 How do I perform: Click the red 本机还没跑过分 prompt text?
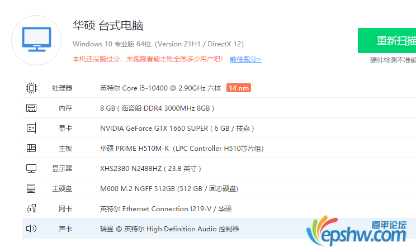[148, 59]
